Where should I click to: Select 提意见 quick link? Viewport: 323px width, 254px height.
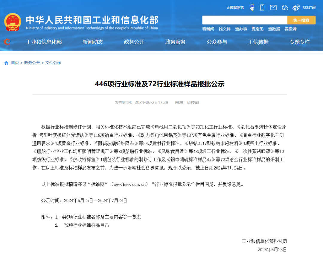coord(258,29)
